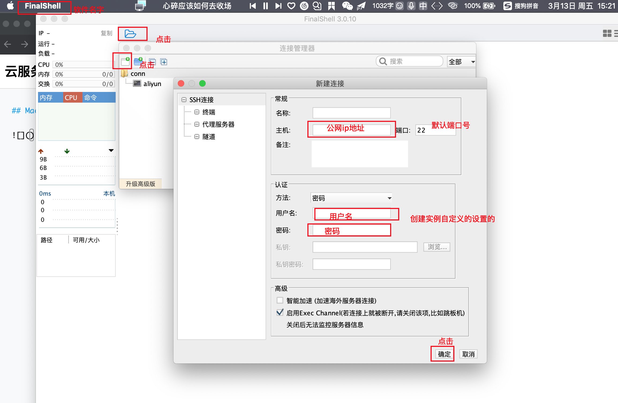Image resolution: width=618 pixels, height=403 pixels.
Task: Click the 本机 ping target link
Action: click(x=109, y=193)
